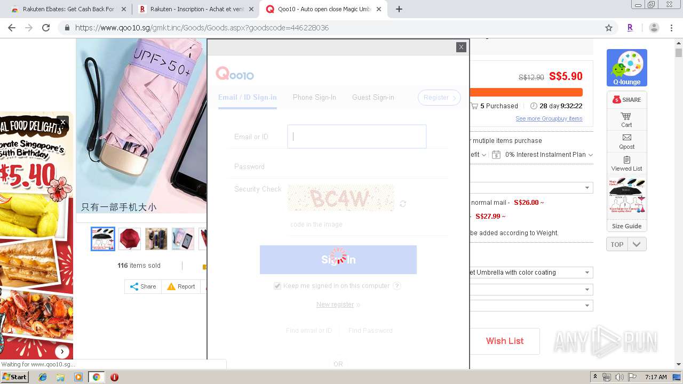Show hidden tray icons arrow

point(595,377)
